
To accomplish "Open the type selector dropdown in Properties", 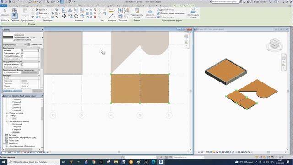I will tap(42, 38).
